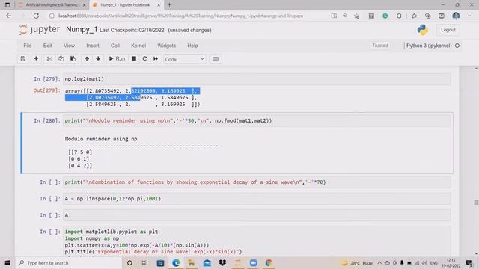Open Cortana circle icon on taskbar
The height and width of the screenshot is (269, 479).
129,262
